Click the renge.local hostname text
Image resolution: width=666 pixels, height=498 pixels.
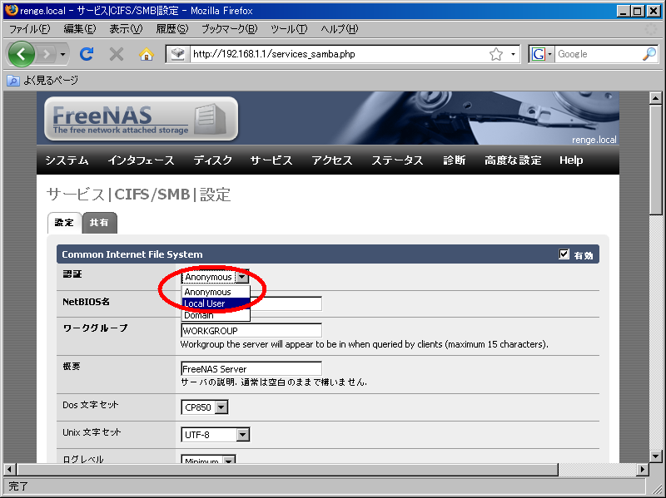(594, 140)
